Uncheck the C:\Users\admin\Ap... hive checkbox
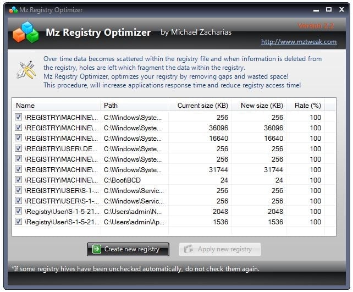 point(18,222)
